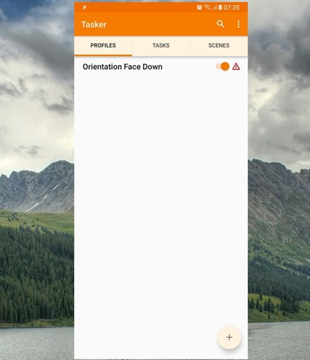
Task: Tap the alarm clock status icon
Action: pos(199,7)
